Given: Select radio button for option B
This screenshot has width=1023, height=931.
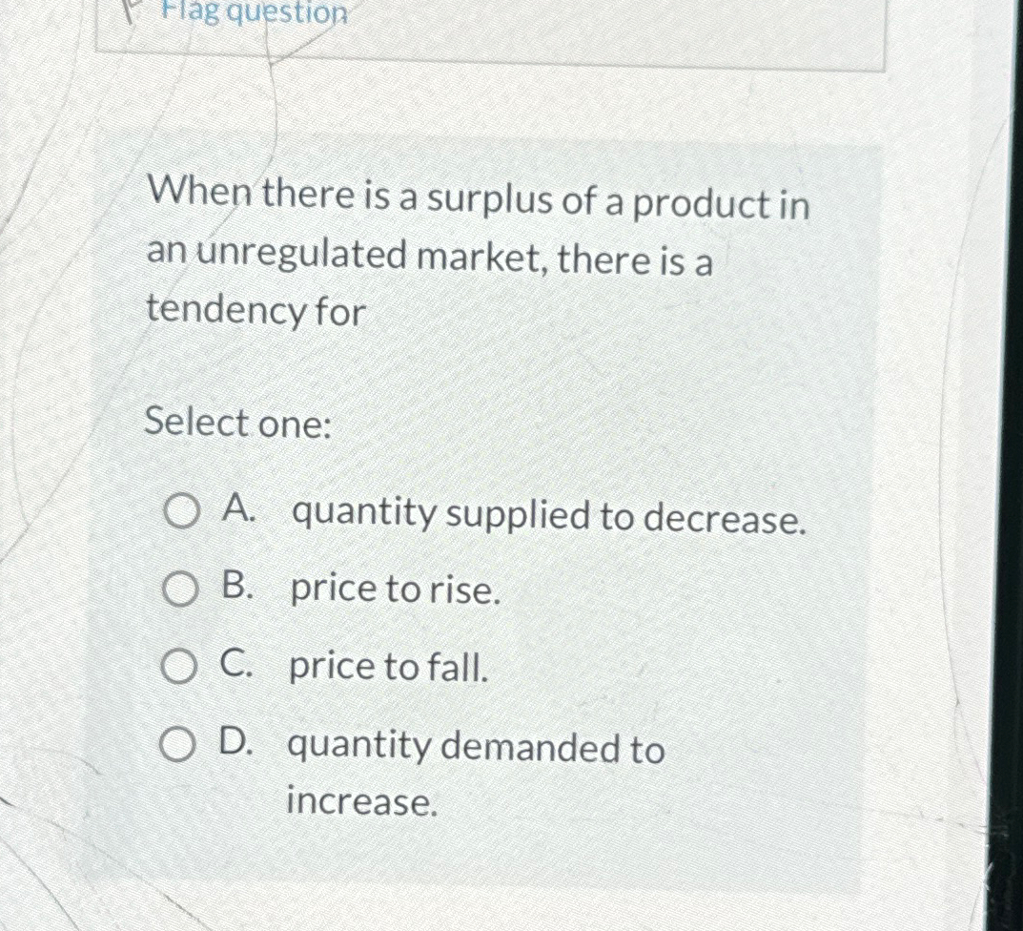Looking at the screenshot, I should (182, 590).
